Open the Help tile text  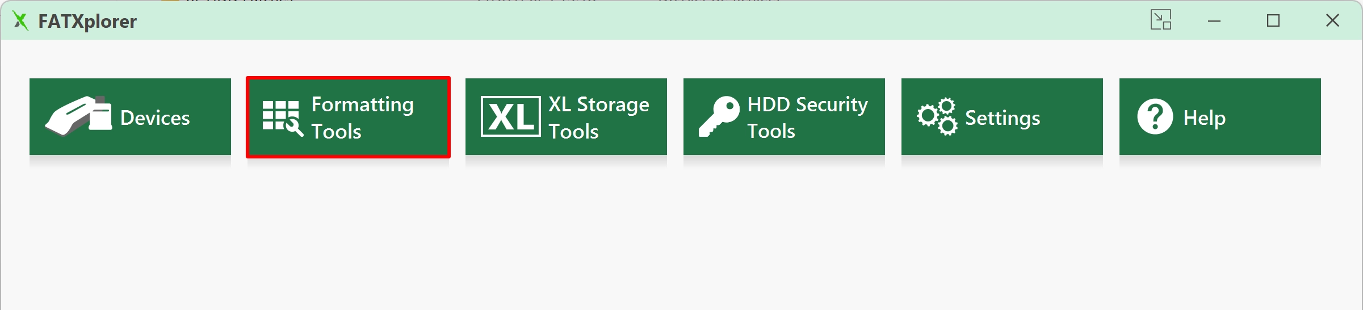(x=1204, y=118)
